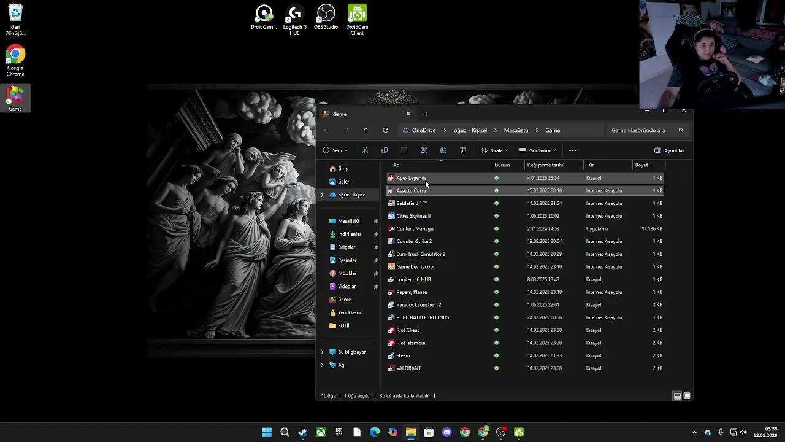785x442 pixels.
Task: Select the Paradox Launcher v2 shortcut
Action: point(525,304)
